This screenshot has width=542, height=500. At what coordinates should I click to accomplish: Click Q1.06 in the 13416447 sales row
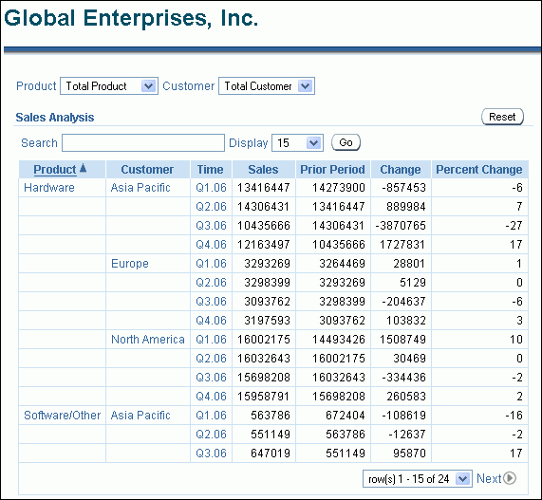[x=211, y=188]
